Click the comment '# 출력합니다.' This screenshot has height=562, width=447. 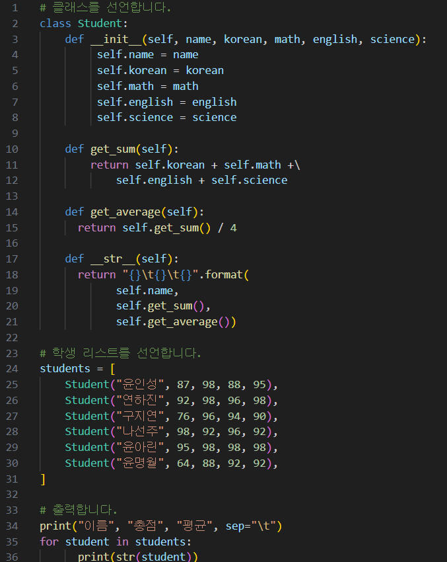pyautogui.click(x=79, y=510)
